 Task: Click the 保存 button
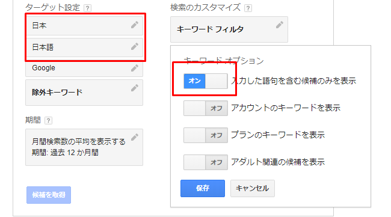(203, 188)
